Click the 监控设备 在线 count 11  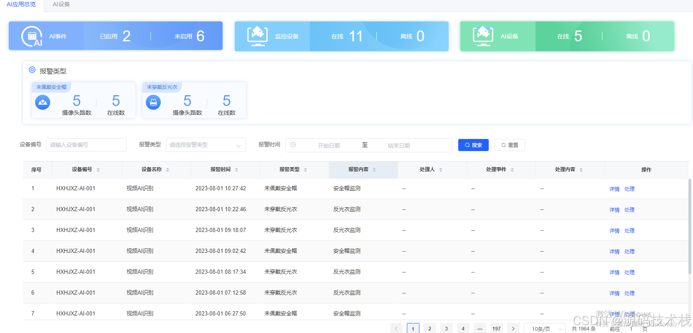coord(356,36)
